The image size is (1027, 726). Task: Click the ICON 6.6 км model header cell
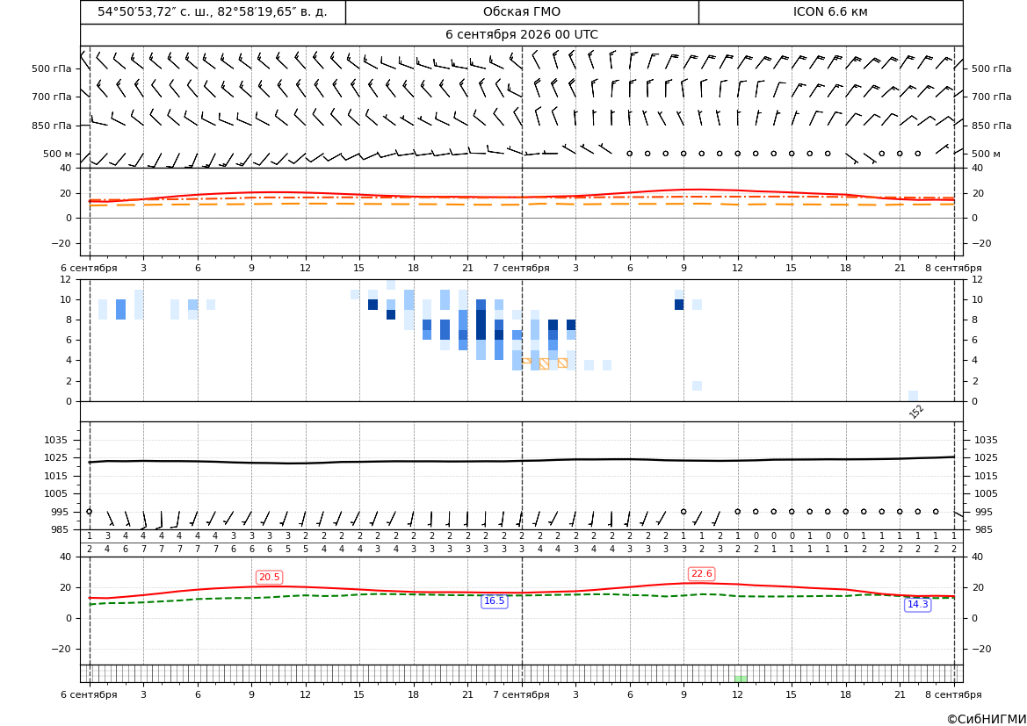coord(830,11)
